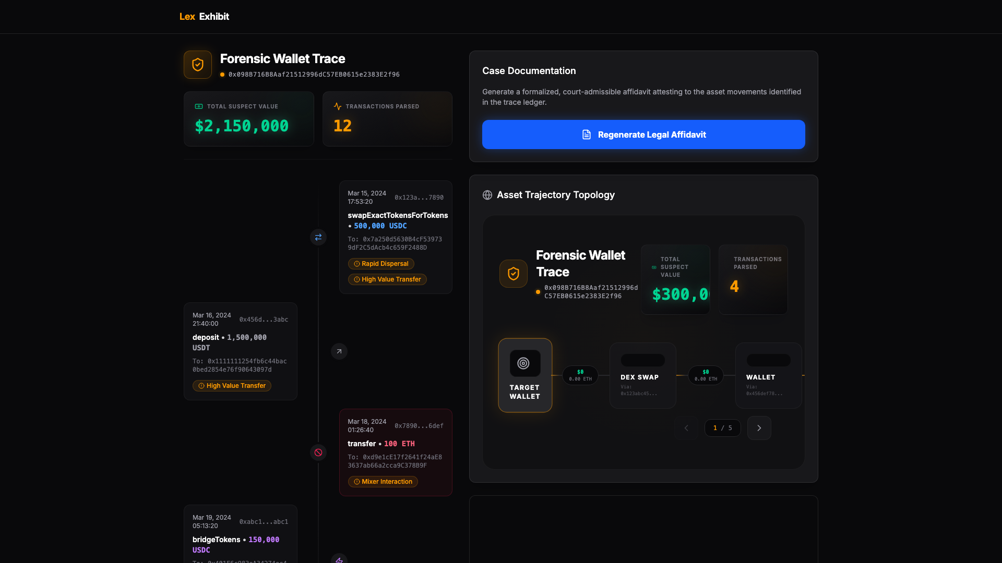Click the 1 / 5 page indicator
Image resolution: width=1002 pixels, height=563 pixels.
point(722,428)
